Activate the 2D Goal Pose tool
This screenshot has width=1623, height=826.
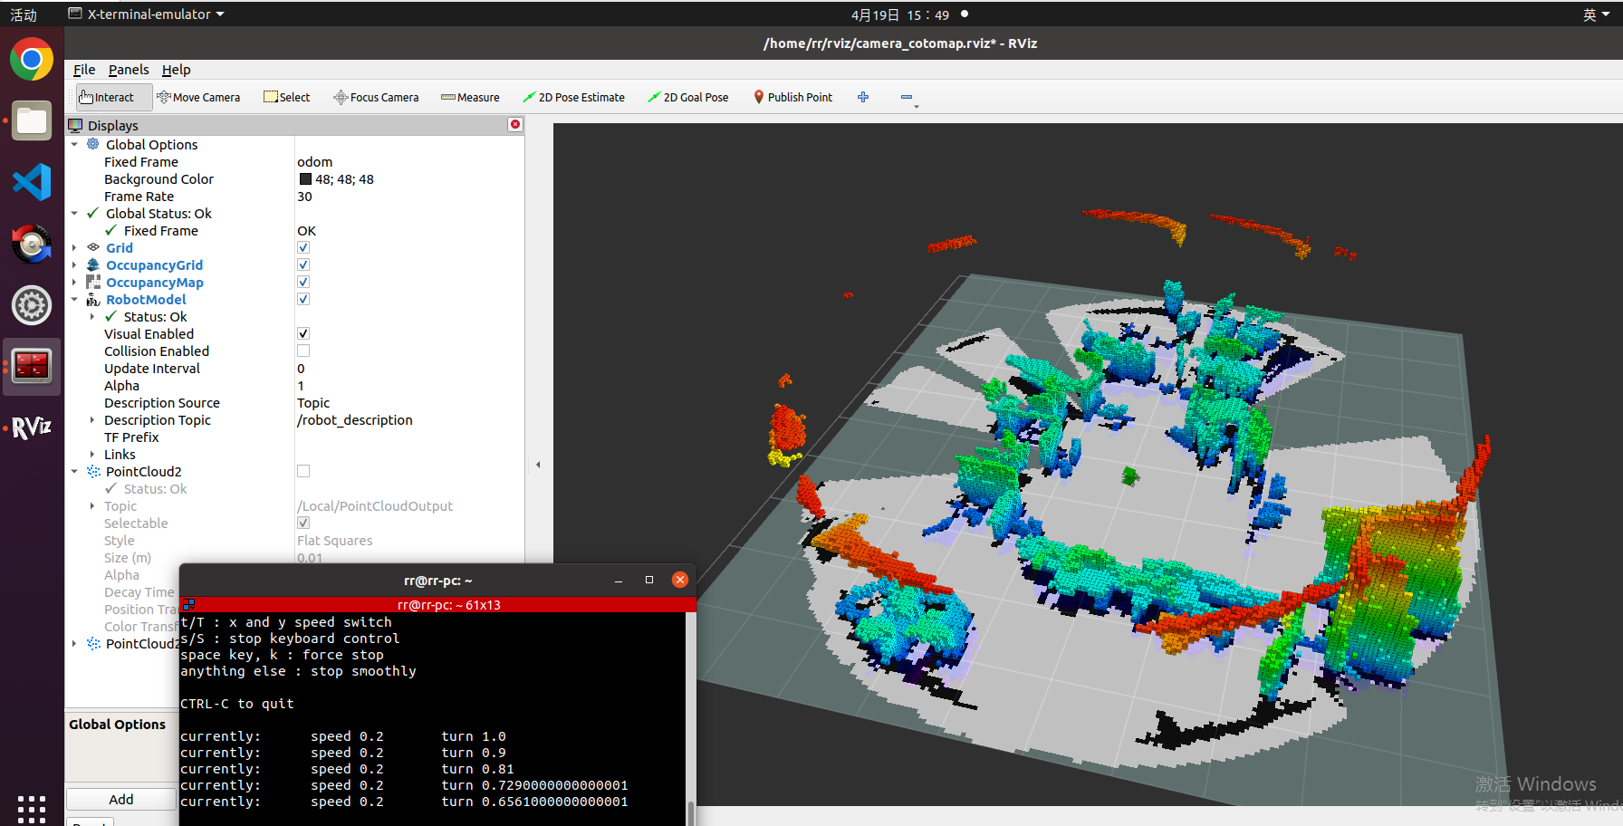point(687,97)
